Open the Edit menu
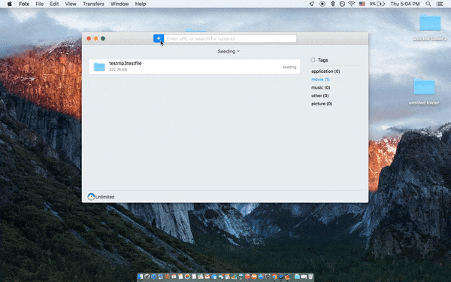This screenshot has width=451, height=282. click(x=54, y=4)
